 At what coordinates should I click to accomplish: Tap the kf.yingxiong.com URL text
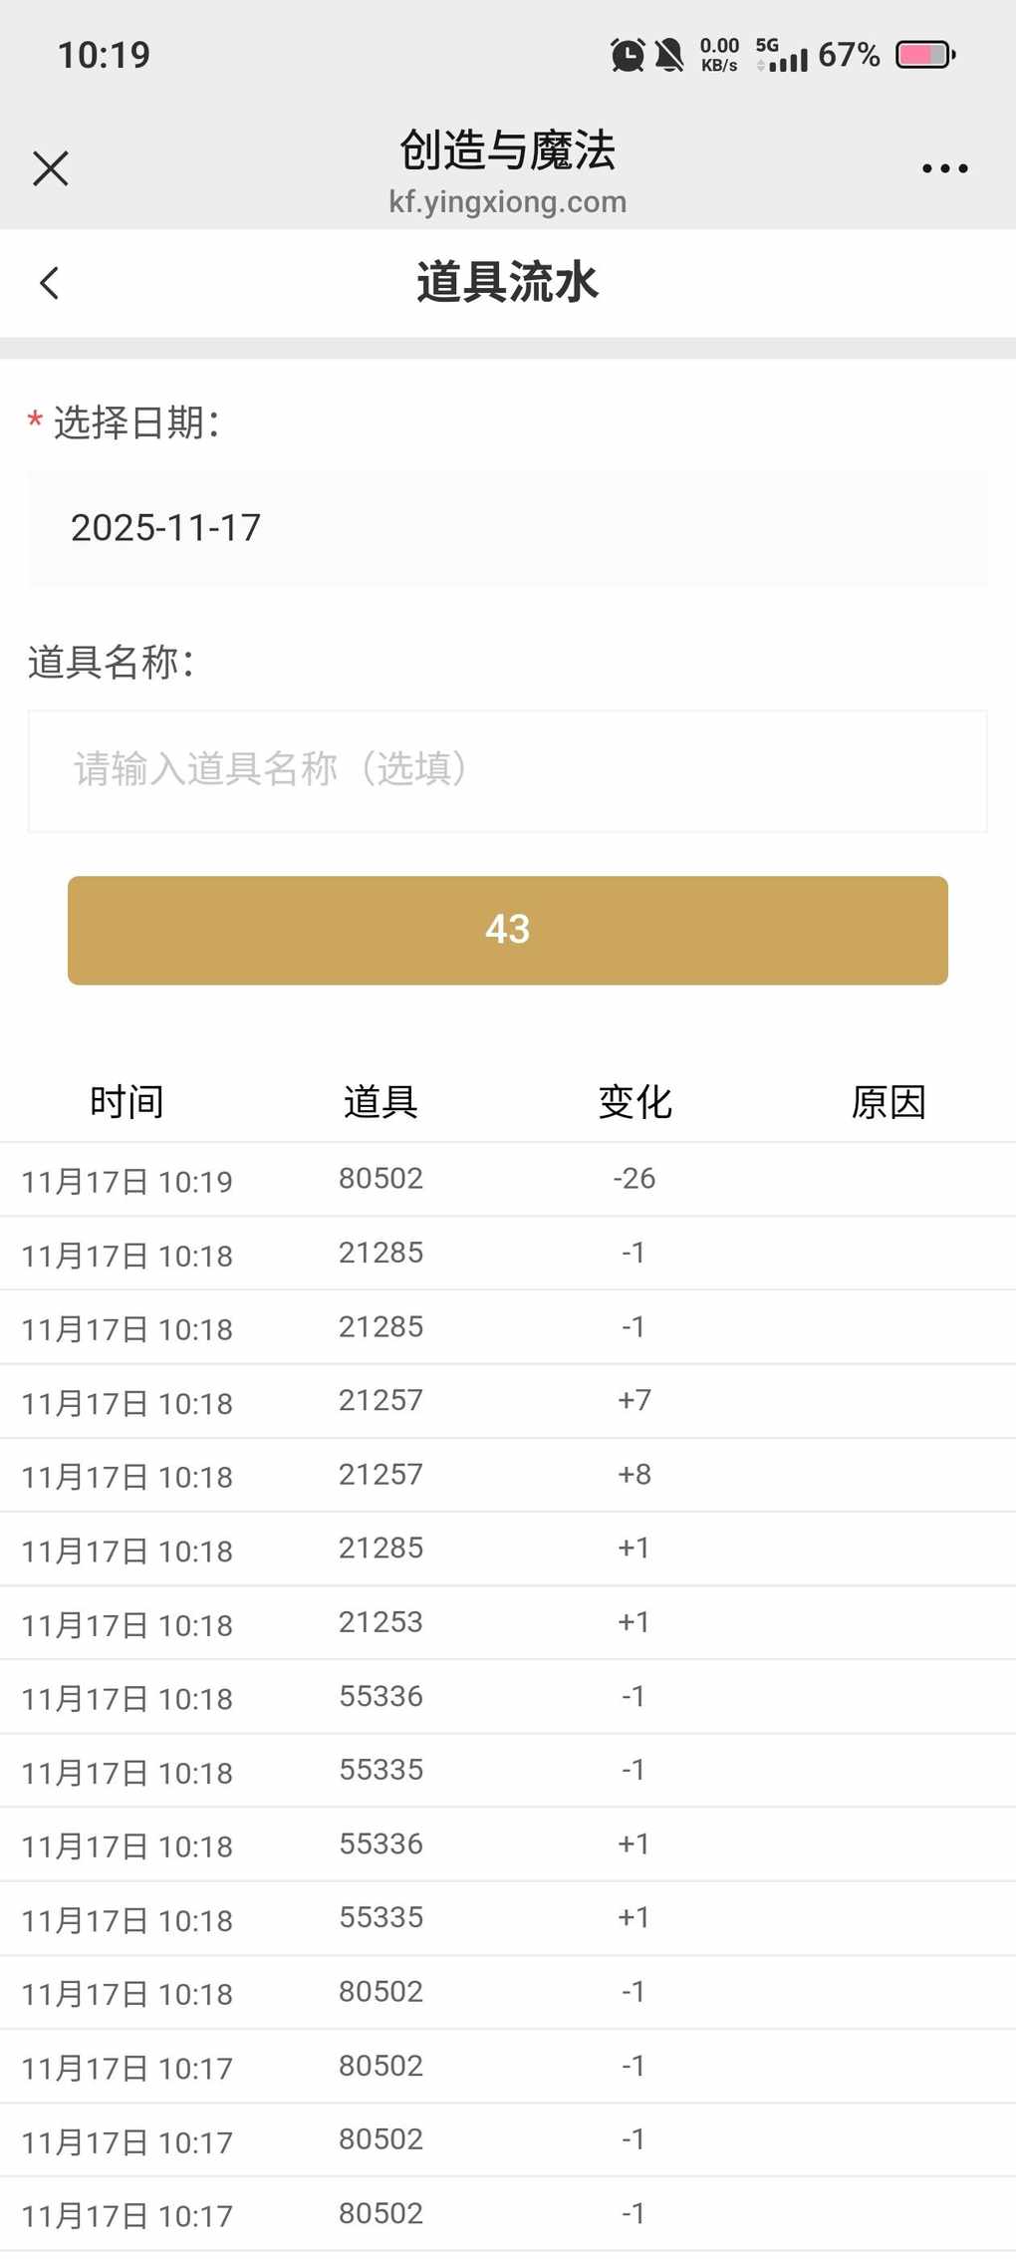pos(507,202)
